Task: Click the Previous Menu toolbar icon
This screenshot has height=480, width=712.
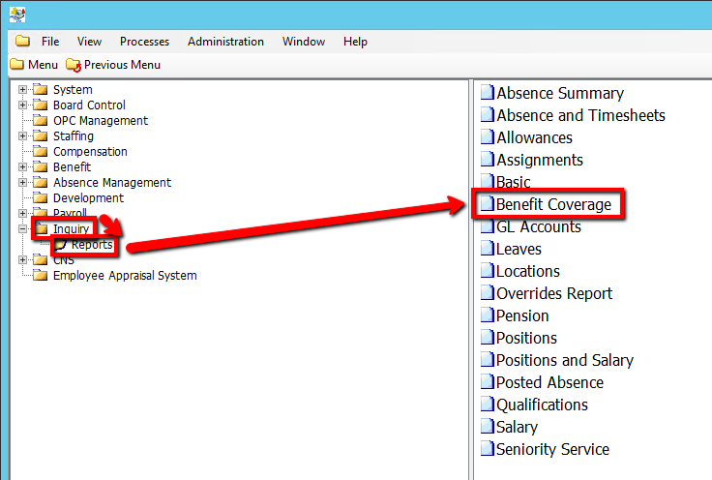Action: point(74,65)
